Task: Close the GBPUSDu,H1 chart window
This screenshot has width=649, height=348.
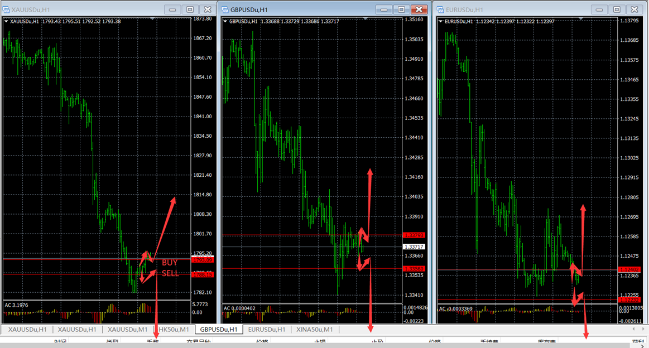Action: [x=419, y=9]
